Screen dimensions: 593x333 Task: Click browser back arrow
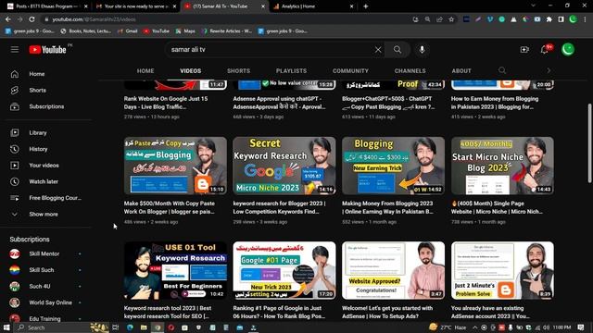pyautogui.click(x=8, y=19)
